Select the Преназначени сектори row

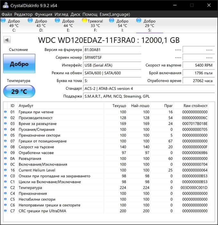106,135
